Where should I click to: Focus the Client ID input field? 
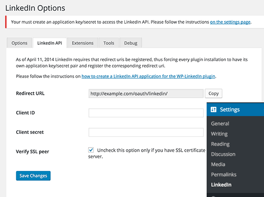[x=146, y=113]
